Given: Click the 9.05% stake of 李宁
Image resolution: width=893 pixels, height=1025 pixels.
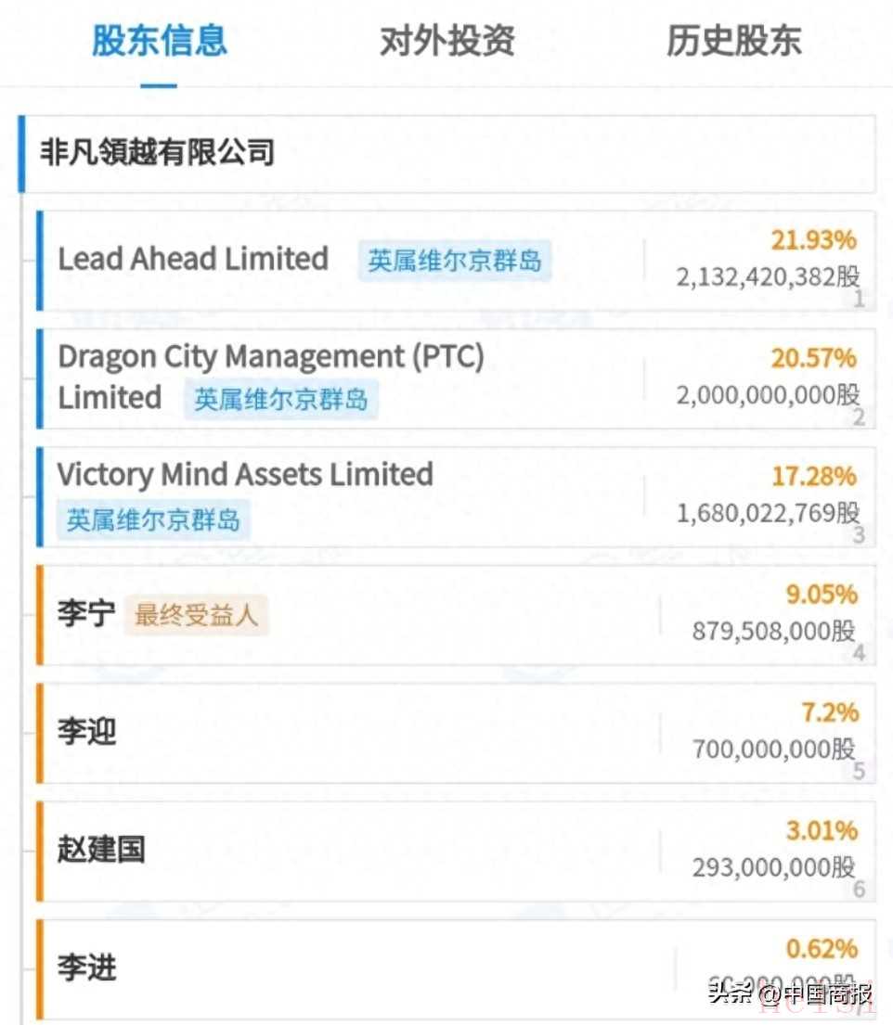Looking at the screenshot, I should (x=822, y=595).
